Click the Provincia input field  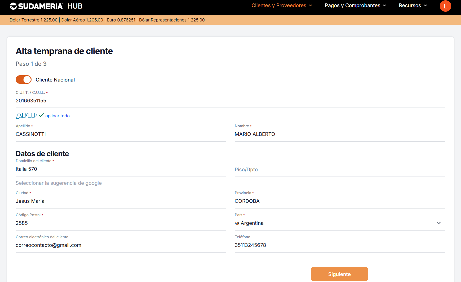(x=340, y=201)
